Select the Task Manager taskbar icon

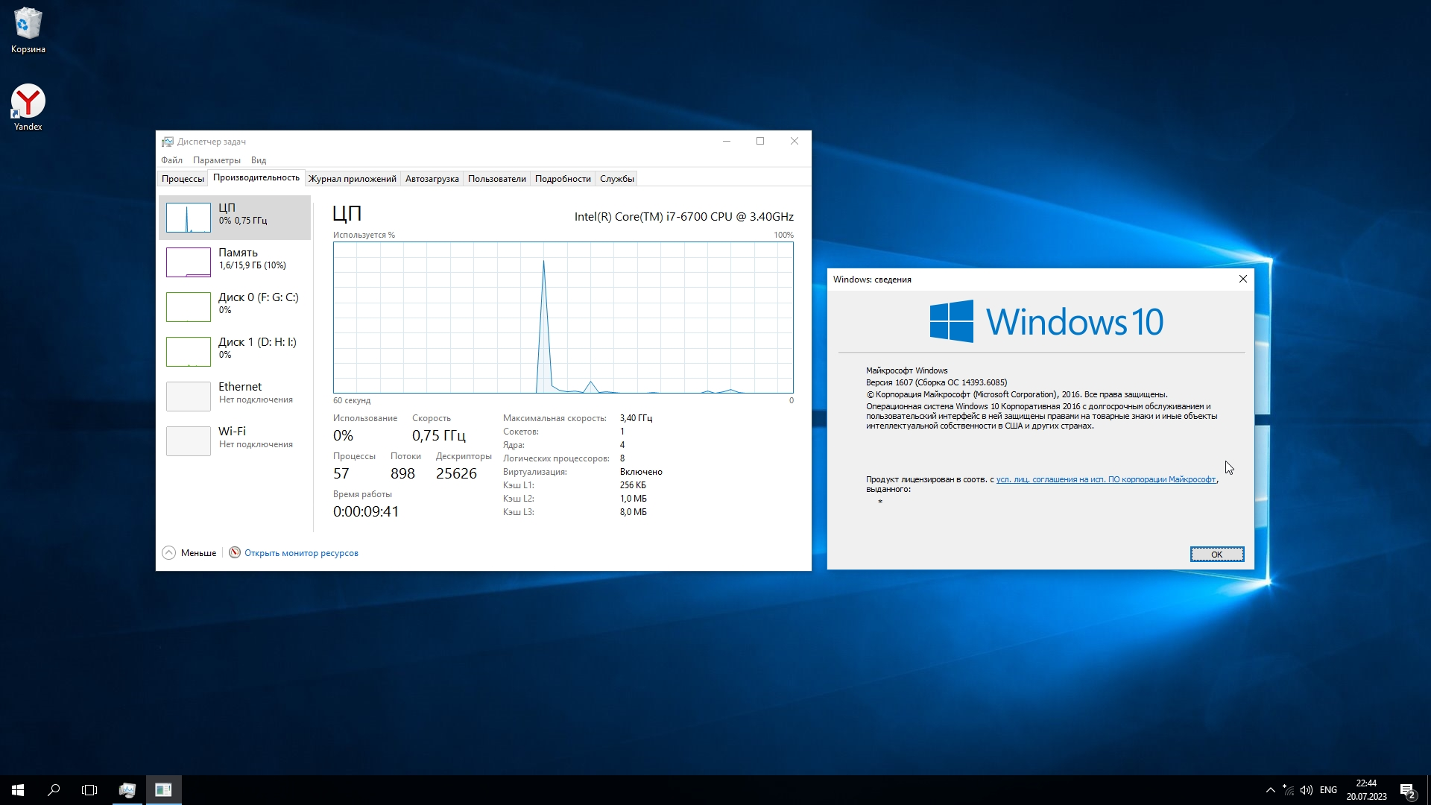pyautogui.click(x=127, y=790)
